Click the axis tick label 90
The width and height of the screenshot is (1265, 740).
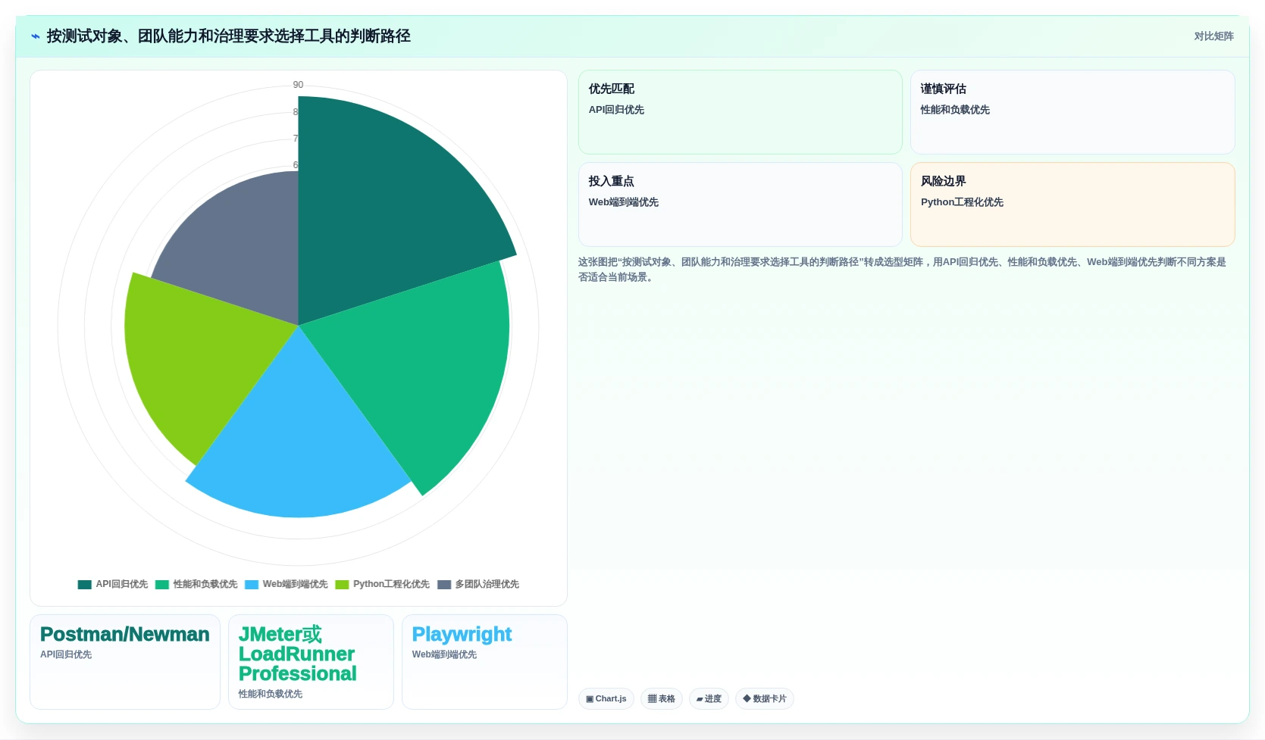click(x=298, y=85)
